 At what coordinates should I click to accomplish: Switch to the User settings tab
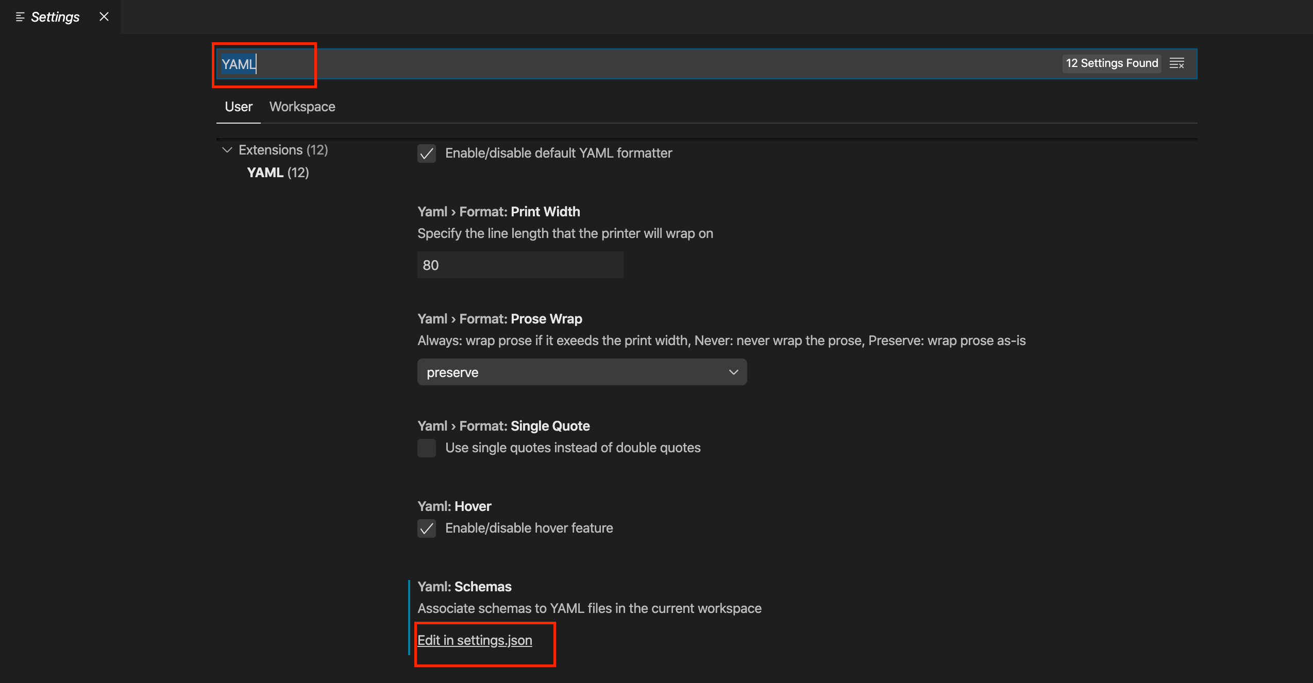(x=239, y=107)
